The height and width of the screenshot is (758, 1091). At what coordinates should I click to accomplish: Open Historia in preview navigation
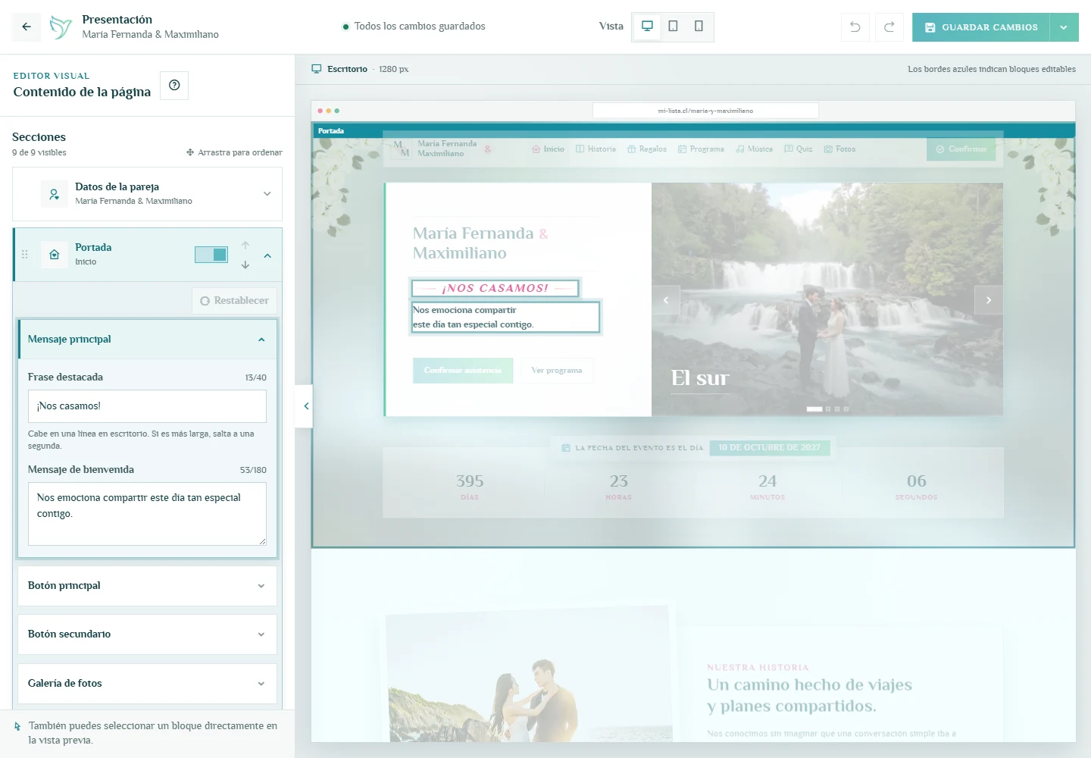click(596, 149)
